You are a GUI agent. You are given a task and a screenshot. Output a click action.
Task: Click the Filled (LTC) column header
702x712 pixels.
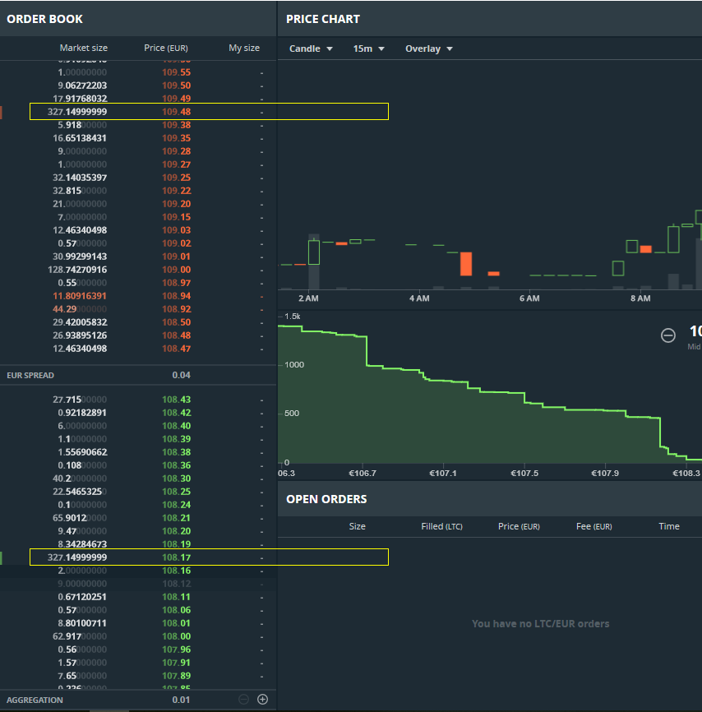coord(442,526)
